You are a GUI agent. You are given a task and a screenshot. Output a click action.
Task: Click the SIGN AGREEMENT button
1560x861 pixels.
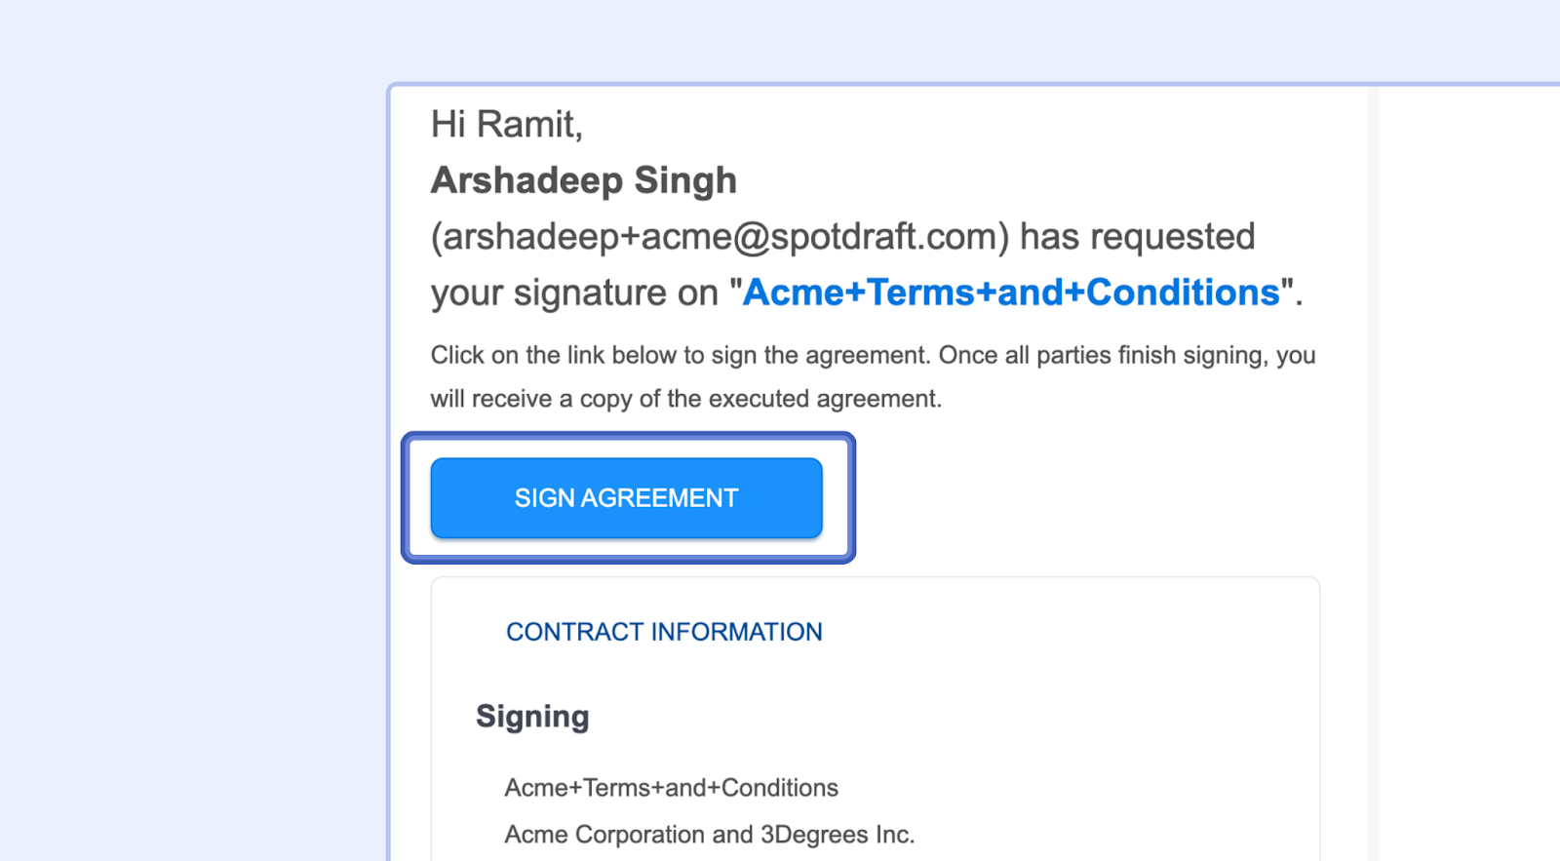click(626, 498)
